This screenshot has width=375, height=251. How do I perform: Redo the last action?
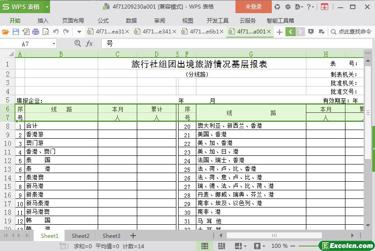(66, 32)
